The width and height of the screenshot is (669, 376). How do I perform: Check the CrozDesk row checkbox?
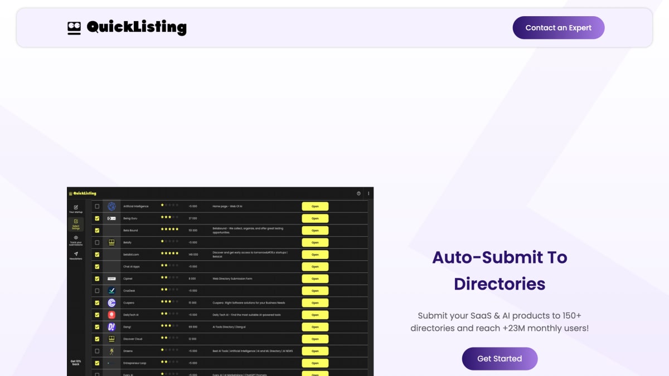97,291
